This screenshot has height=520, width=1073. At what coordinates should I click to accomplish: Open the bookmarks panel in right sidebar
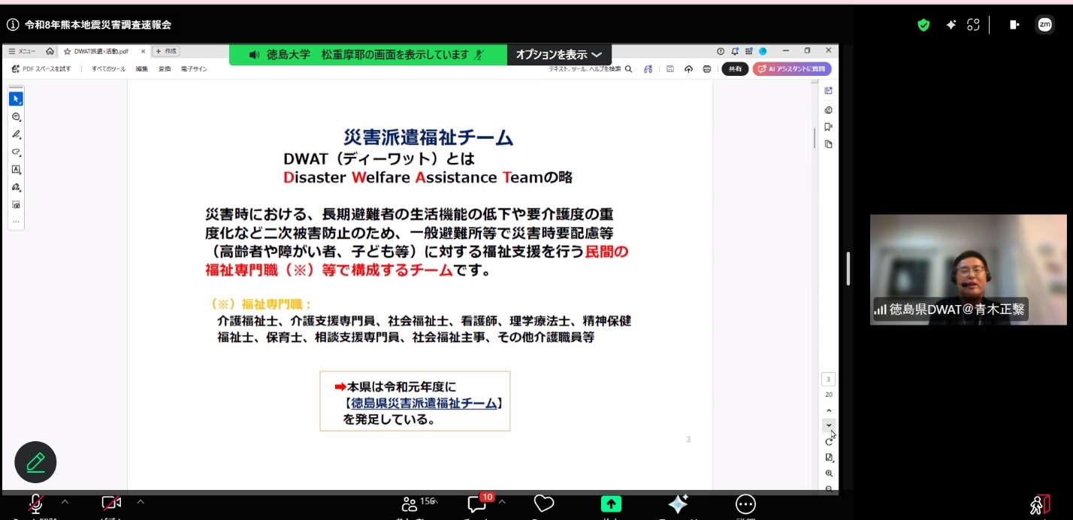pyautogui.click(x=828, y=127)
